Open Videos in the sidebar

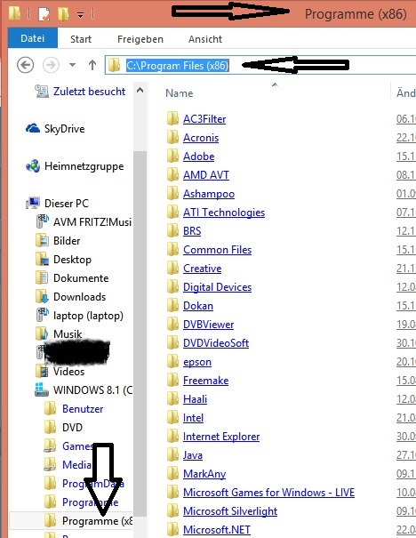point(68,371)
